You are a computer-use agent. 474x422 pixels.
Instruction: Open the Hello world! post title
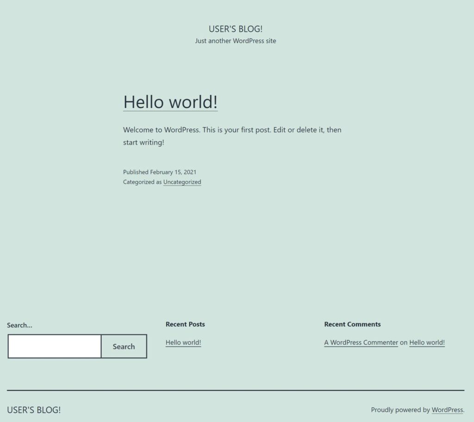tap(170, 102)
